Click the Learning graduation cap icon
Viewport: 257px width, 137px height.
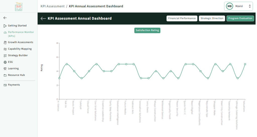point(5,69)
